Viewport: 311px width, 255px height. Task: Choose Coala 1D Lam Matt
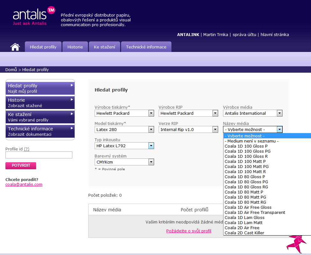click(x=267, y=223)
